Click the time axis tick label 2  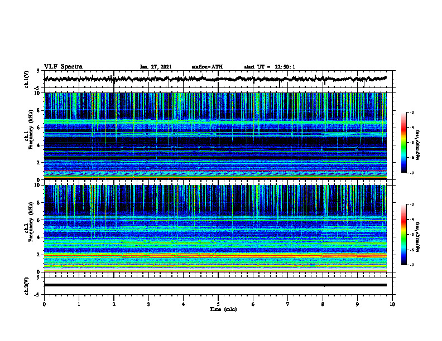[x=114, y=304]
